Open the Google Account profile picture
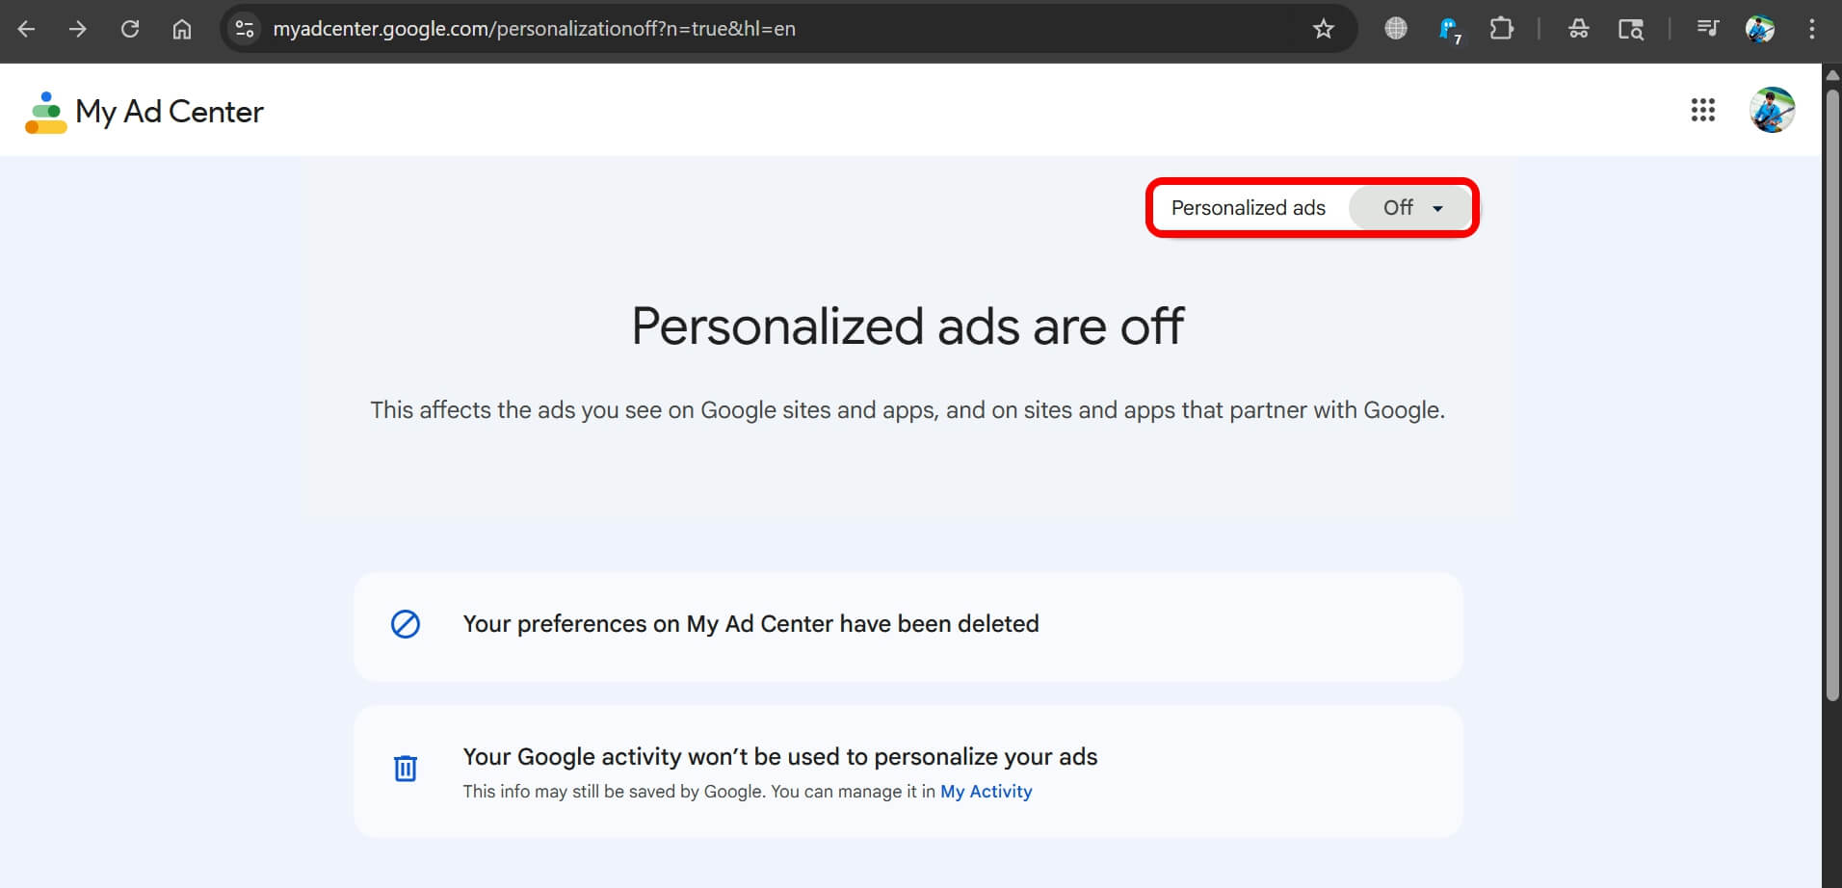Screen dimensions: 1842x888 [x=1772, y=110]
